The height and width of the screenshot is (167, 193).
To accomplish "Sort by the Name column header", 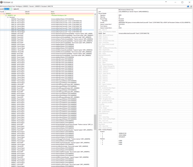I will [x=72, y=12].
